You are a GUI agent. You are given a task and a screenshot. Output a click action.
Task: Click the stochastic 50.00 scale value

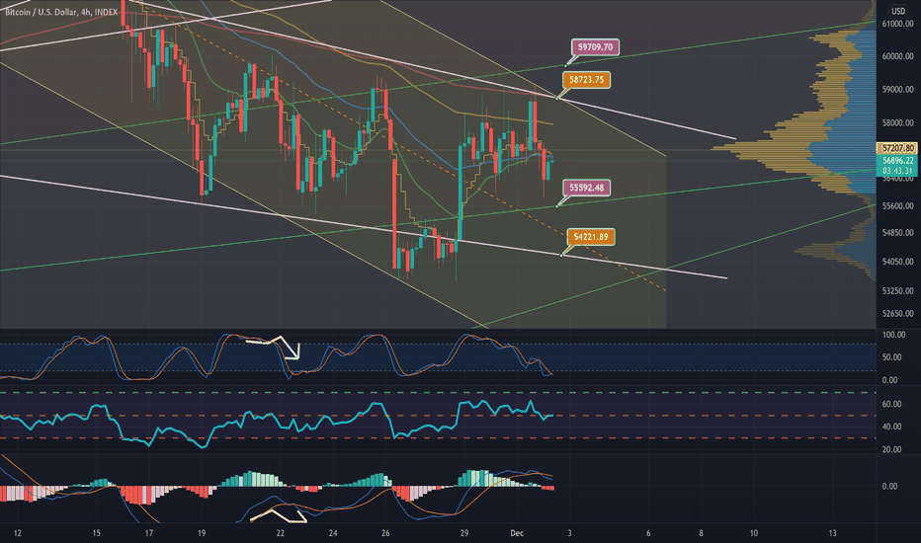[893, 357]
